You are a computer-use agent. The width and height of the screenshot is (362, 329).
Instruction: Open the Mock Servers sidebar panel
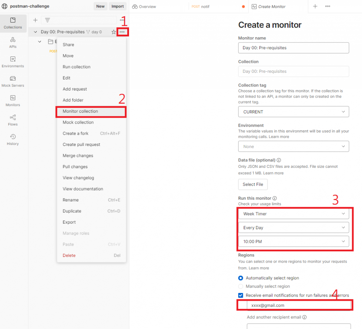(13, 81)
